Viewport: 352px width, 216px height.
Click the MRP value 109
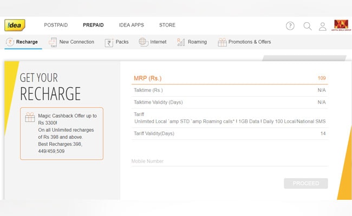[x=322, y=78]
